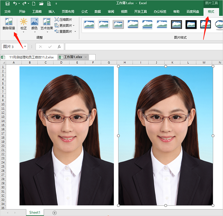
Task: Click the 压缩图片 compress pictures button
Action: pos(63,20)
